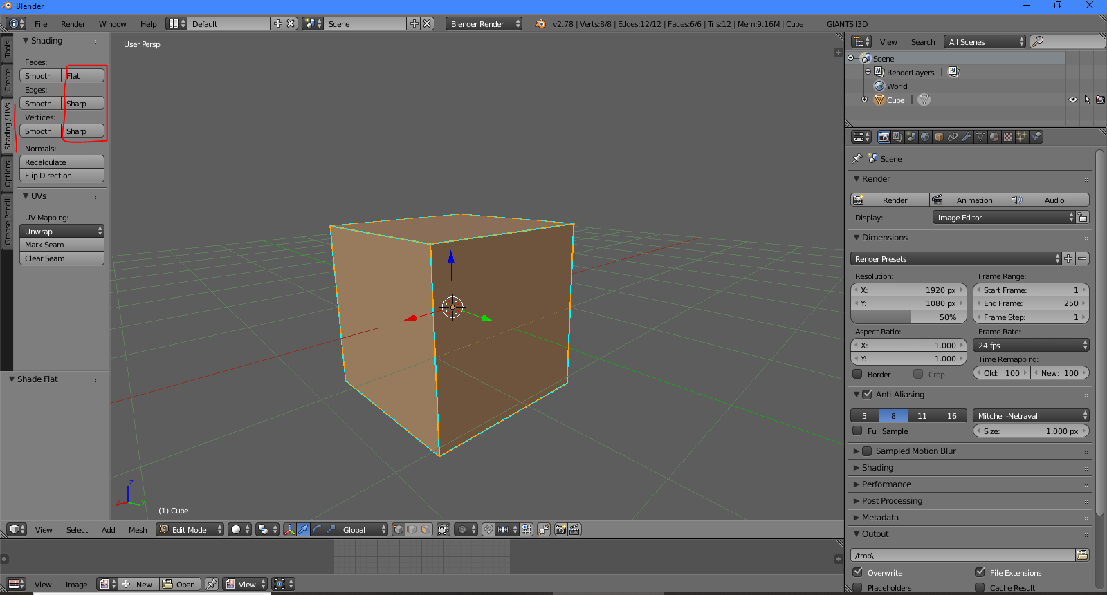Open the Render Presets dropdown
1107x595 pixels.
click(x=955, y=259)
